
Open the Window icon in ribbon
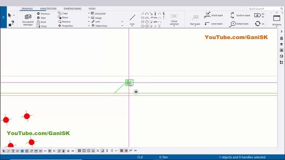(x=277, y=18)
